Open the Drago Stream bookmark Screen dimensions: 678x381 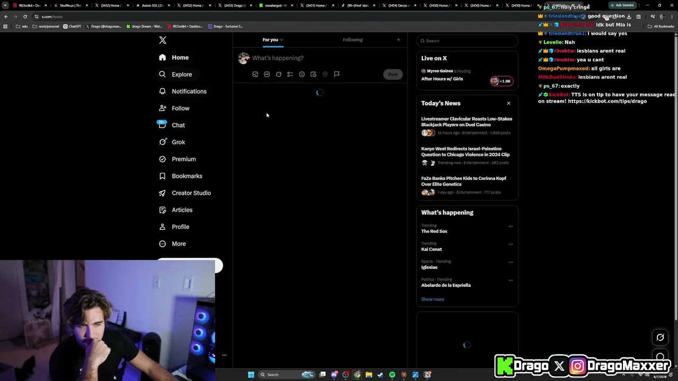[144, 26]
